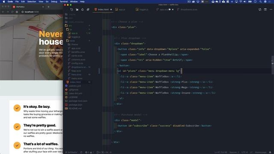Select index.html in the file tree
The height and width of the screenshot is (154, 274).
click(x=74, y=82)
